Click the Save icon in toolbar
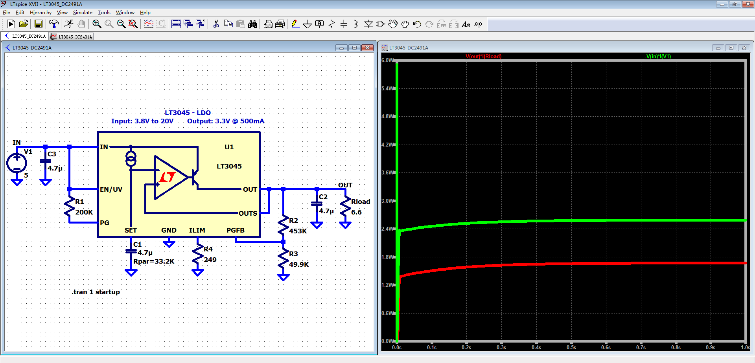The height and width of the screenshot is (363, 755). point(38,24)
